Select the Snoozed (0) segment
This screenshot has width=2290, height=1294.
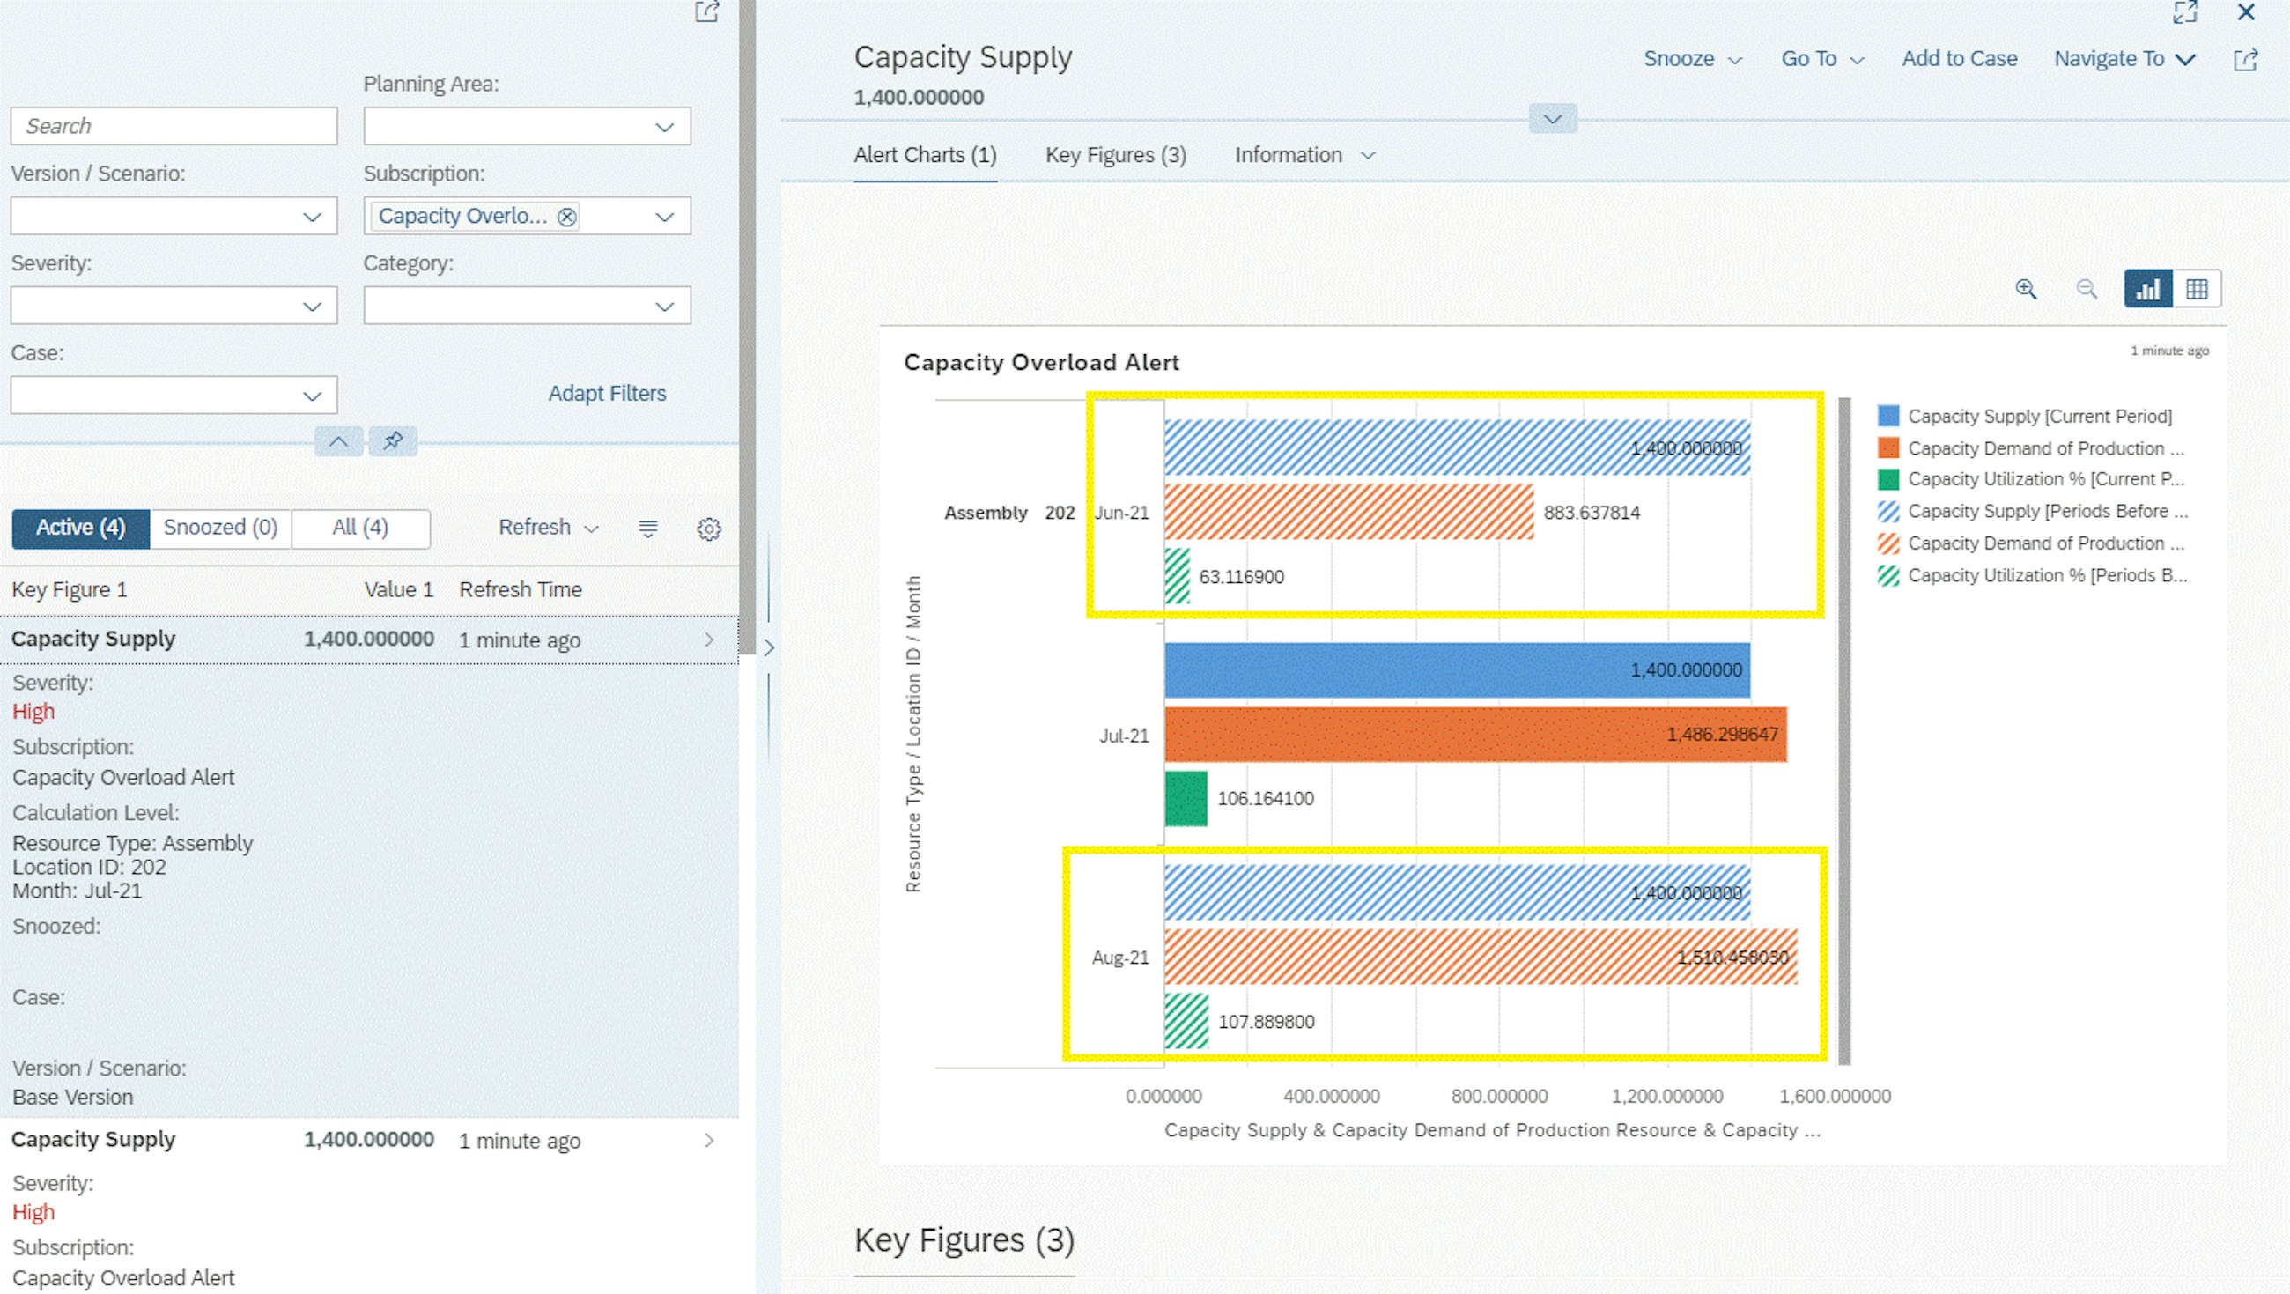(x=220, y=528)
